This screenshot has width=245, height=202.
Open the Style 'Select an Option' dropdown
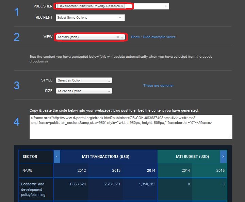84,80
